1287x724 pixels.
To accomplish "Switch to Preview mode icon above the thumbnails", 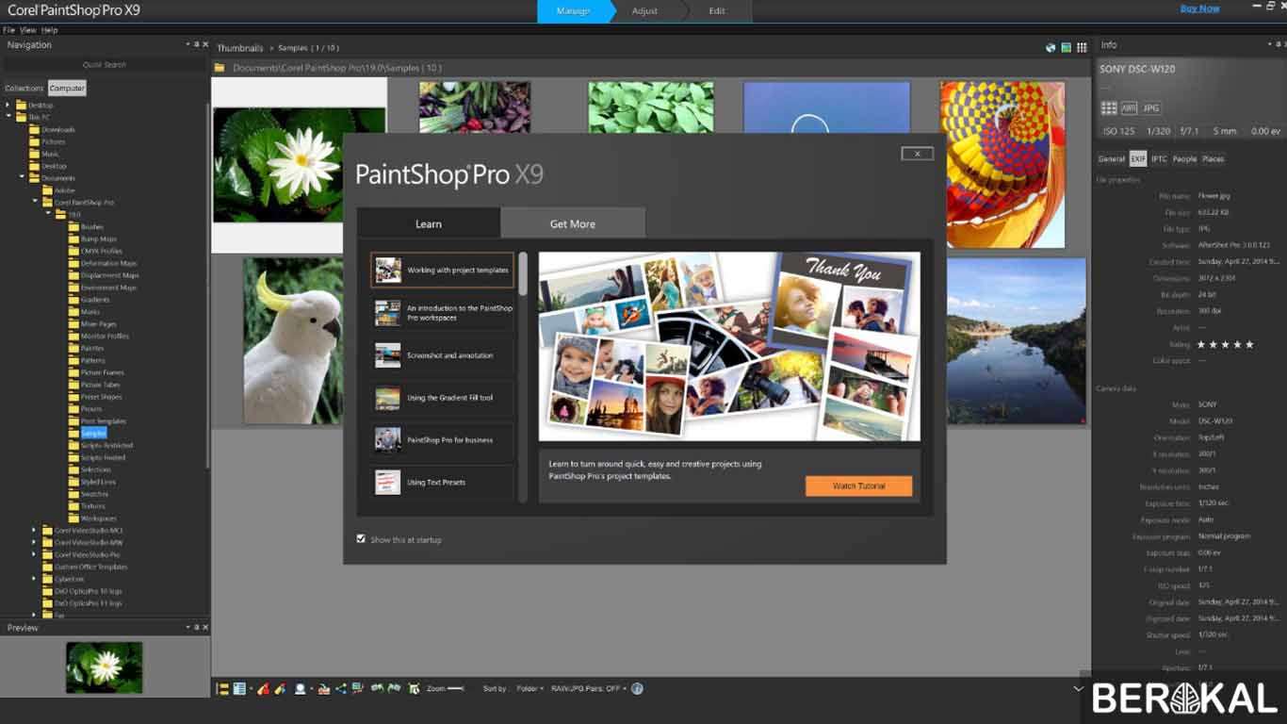I will [x=1067, y=47].
